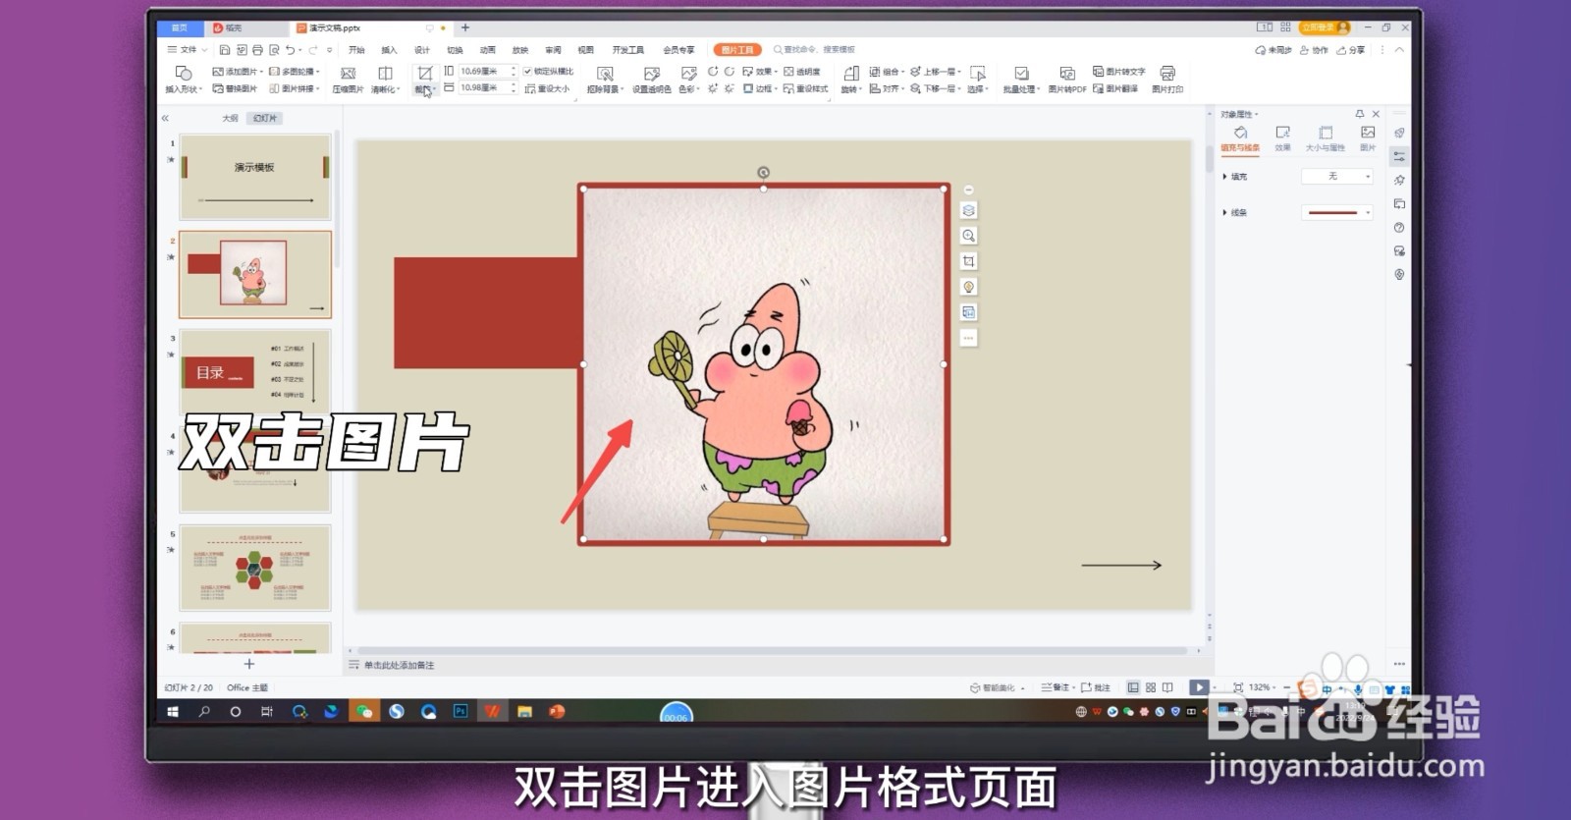Switch to normal view in status bar
This screenshot has width=1571, height=820.
[x=1133, y=687]
